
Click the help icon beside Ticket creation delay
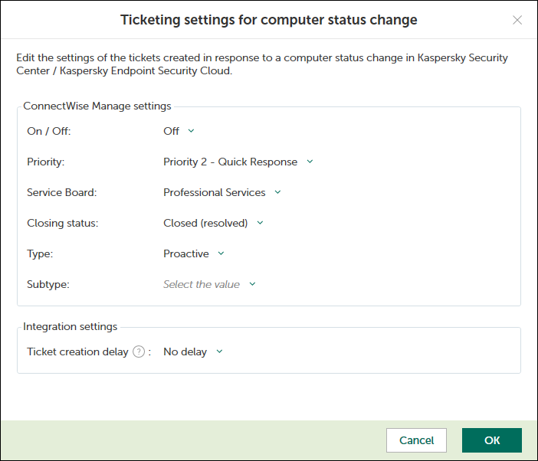point(139,352)
